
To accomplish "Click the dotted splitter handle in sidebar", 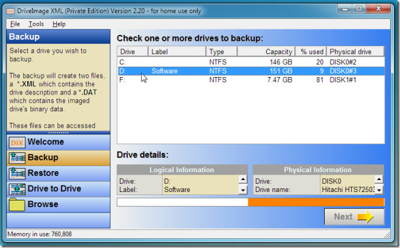I will [58, 133].
